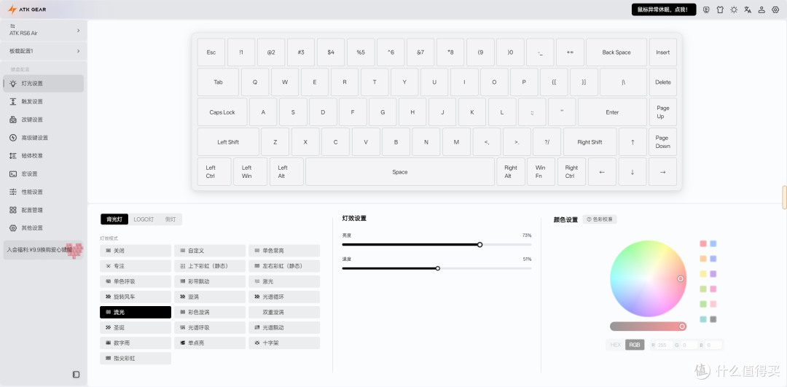
Task: Click the color wheel picker
Action: pos(648,279)
